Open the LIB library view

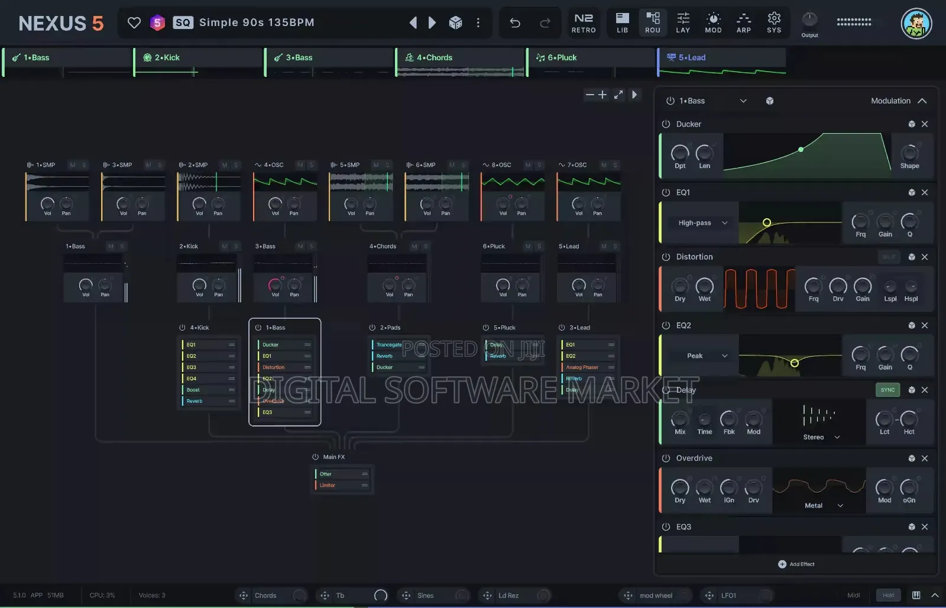click(623, 23)
